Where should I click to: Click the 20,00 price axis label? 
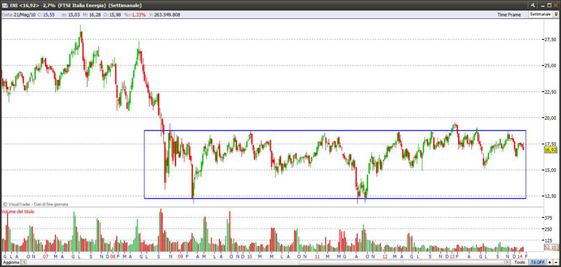[550, 118]
